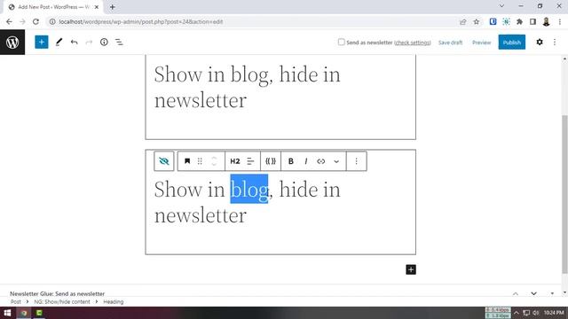This screenshot has width=568, height=319.
Task: Change heading level H2
Action: coord(235,161)
